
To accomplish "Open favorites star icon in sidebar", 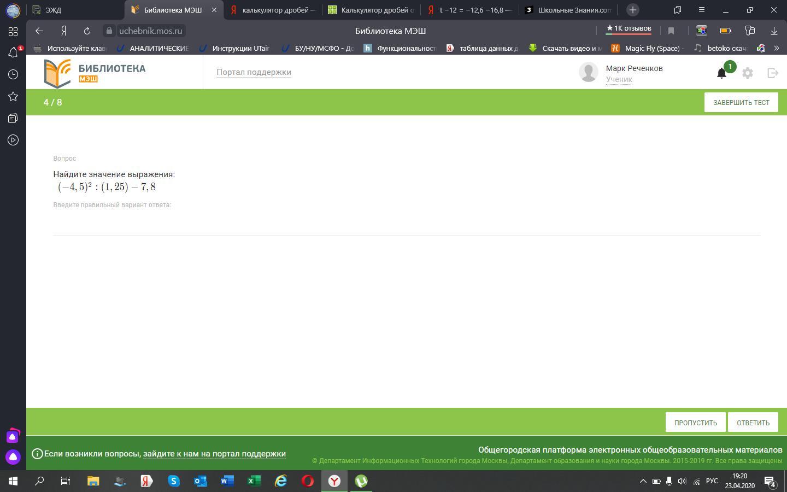I will tap(13, 96).
